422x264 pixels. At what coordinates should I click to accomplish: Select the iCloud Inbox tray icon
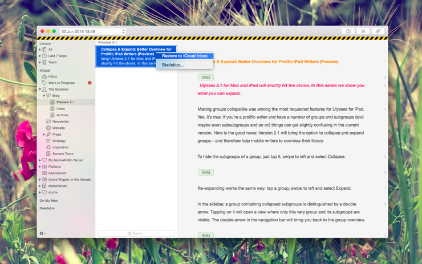point(44,76)
